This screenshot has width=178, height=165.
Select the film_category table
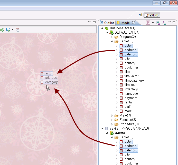(x=132, y=81)
